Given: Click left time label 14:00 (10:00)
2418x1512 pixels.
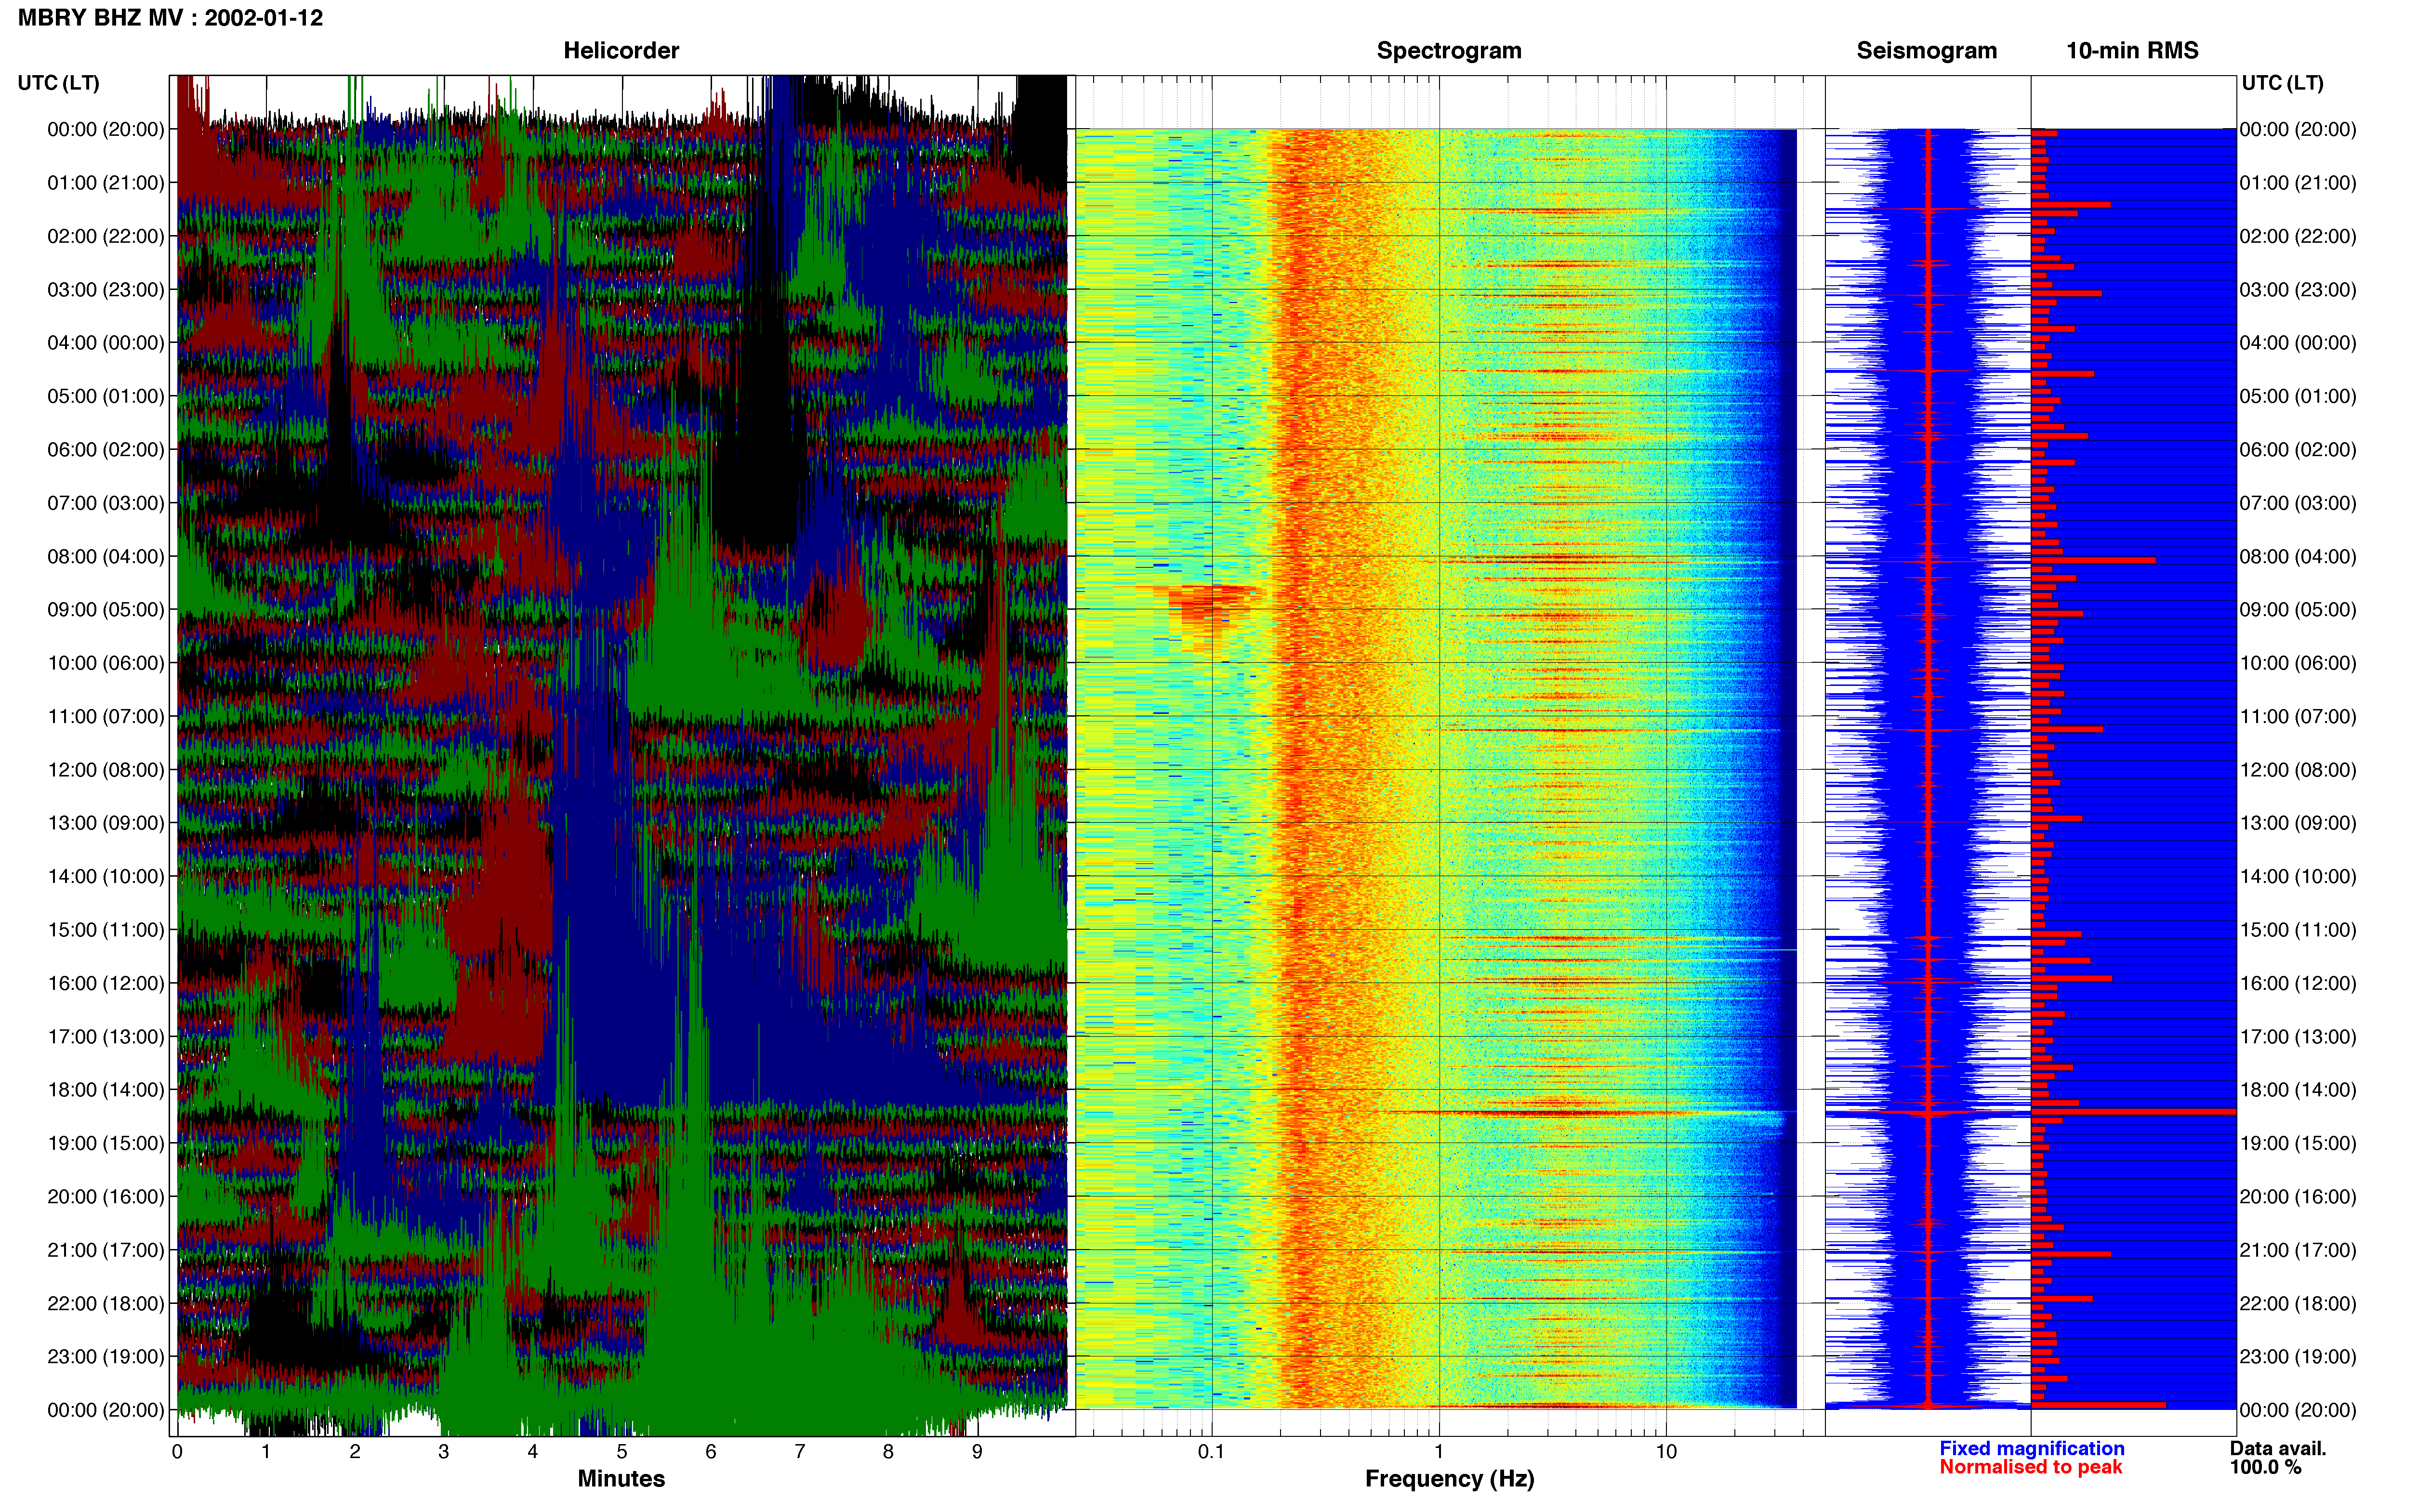Looking at the screenshot, I should tap(106, 876).
